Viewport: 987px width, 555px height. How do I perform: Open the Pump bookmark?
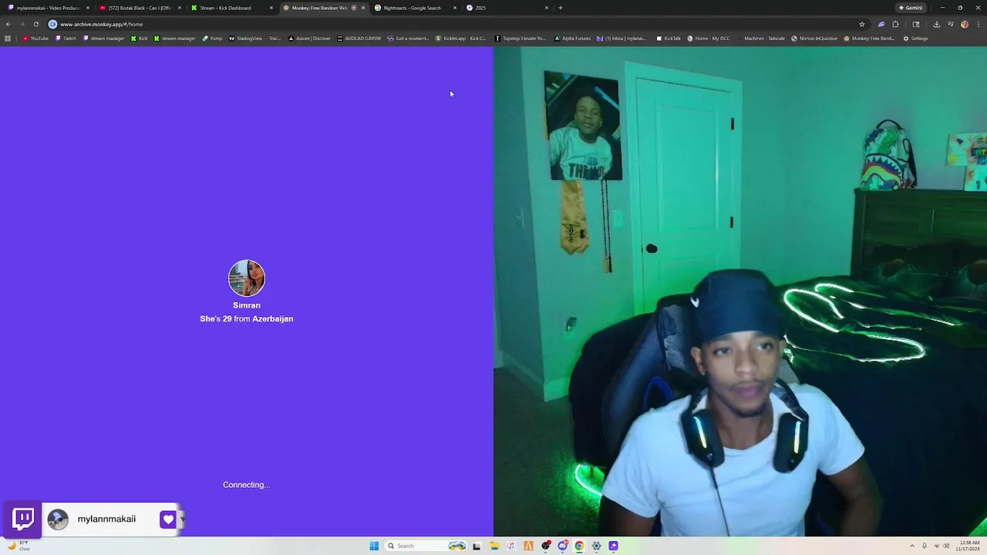(x=213, y=39)
